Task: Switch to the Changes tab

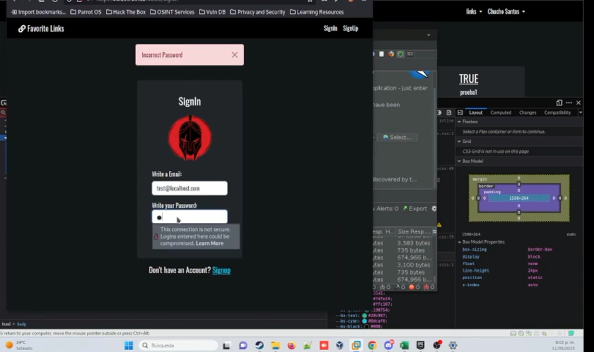Action: coord(528,112)
